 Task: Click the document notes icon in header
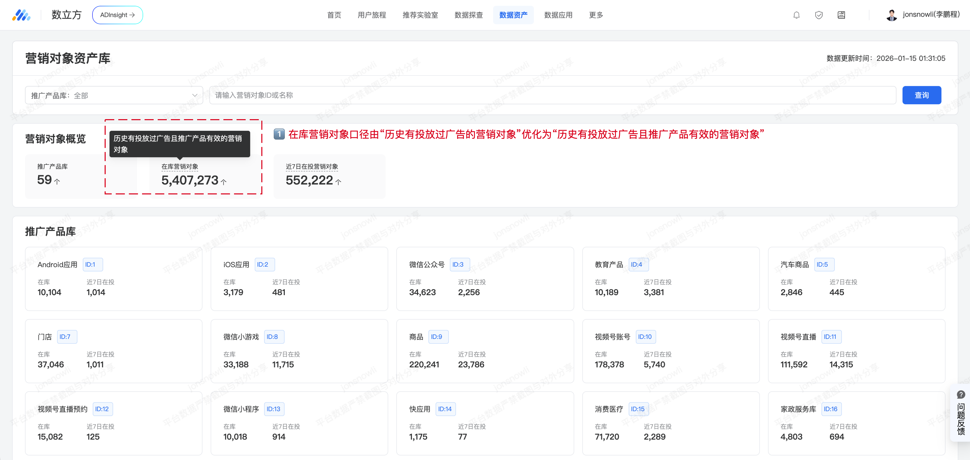[841, 15]
